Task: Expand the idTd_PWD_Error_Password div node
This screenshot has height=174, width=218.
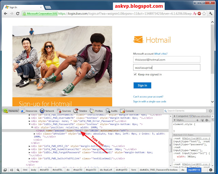Action: (x=30, y=121)
